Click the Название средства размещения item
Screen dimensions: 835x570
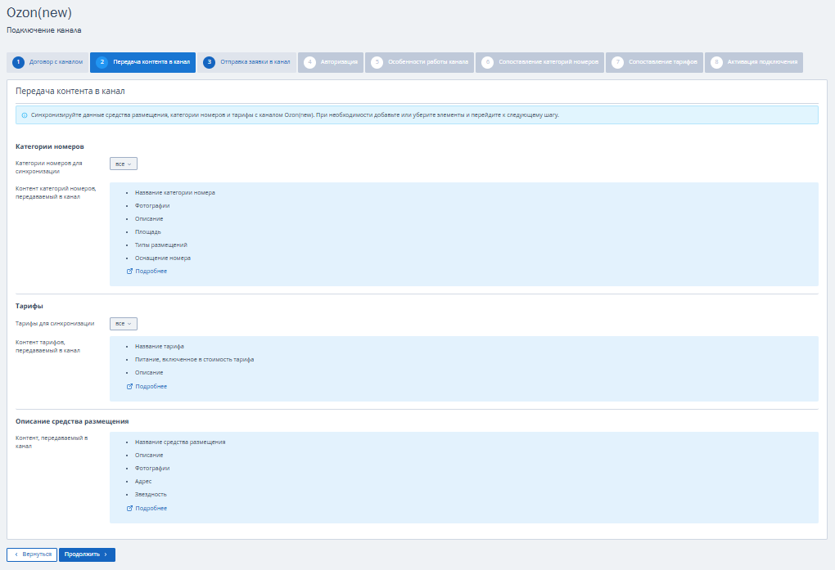[180, 442]
